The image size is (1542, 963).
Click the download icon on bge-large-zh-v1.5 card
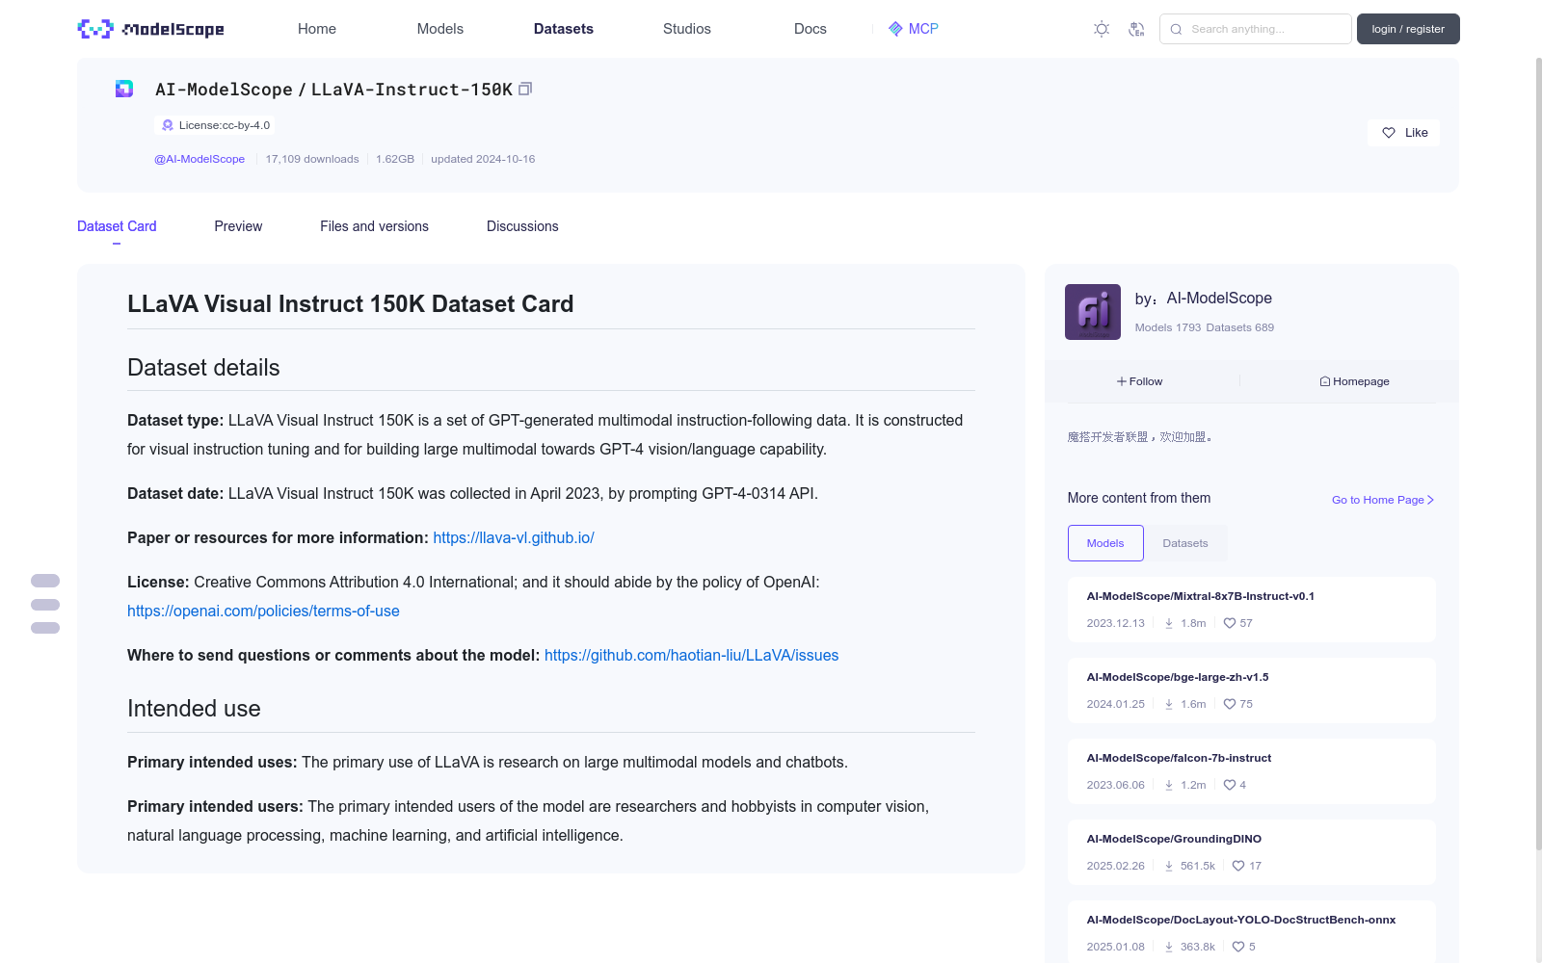[x=1169, y=704]
